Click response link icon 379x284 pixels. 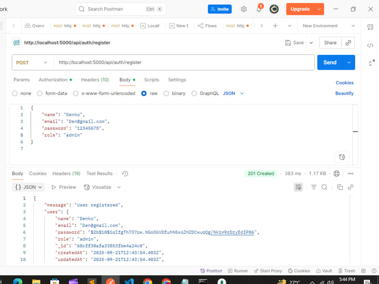tap(351, 187)
